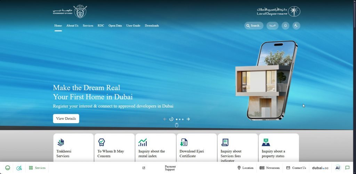The height and width of the screenshot is (174, 356).
Task: Open Inquiry about a property status
Action: click(x=279, y=148)
